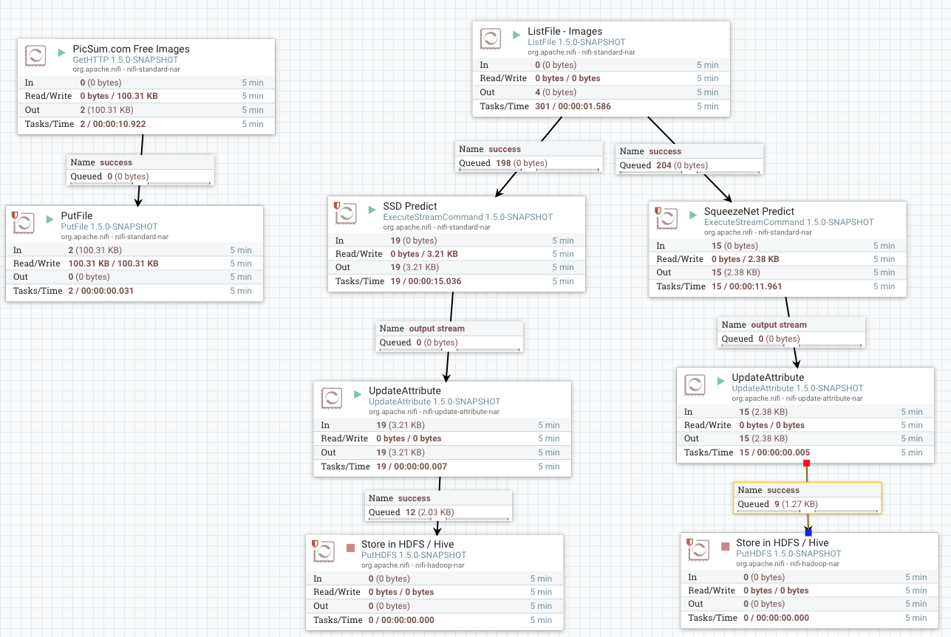951x637 pixels.
Task: Click the run triangle on PicSum.com Free Images
Action: point(60,51)
